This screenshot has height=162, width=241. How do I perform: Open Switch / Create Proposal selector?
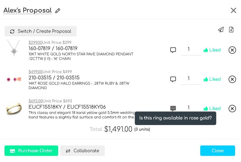pyautogui.click(x=41, y=31)
